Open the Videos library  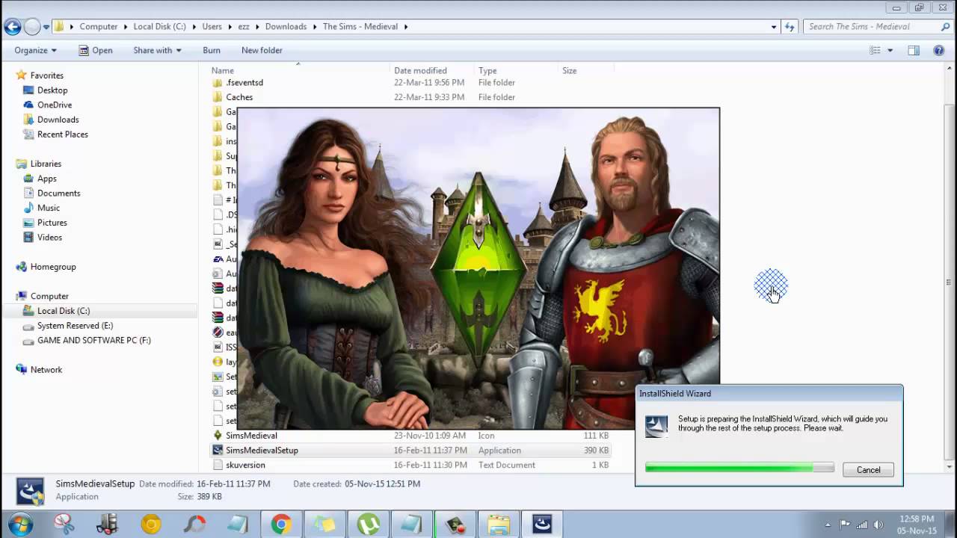tap(49, 237)
